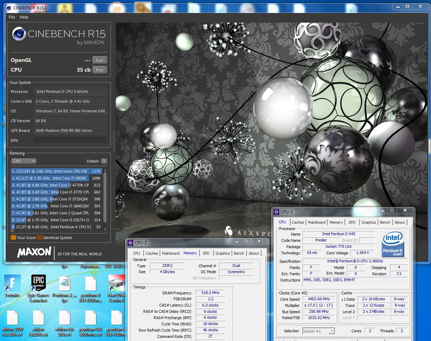Open Bench tab in right CPU-Z window
431x341 pixels.
[385, 222]
